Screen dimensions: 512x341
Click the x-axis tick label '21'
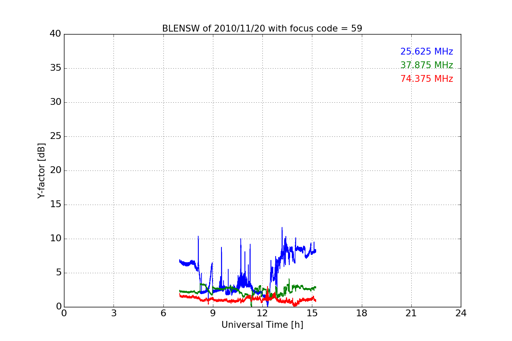click(x=411, y=313)
